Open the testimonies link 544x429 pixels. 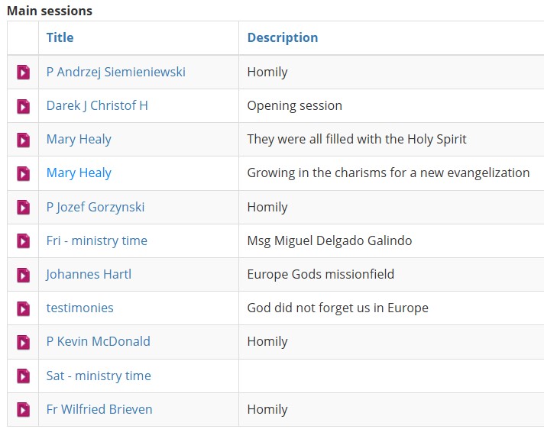point(79,308)
